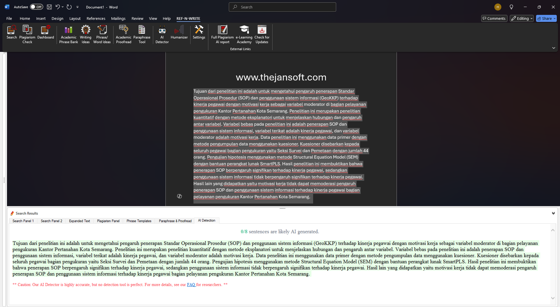This screenshot has width=560, height=307.
Task: Click results panel scroll up arrow
Action: (x=553, y=230)
